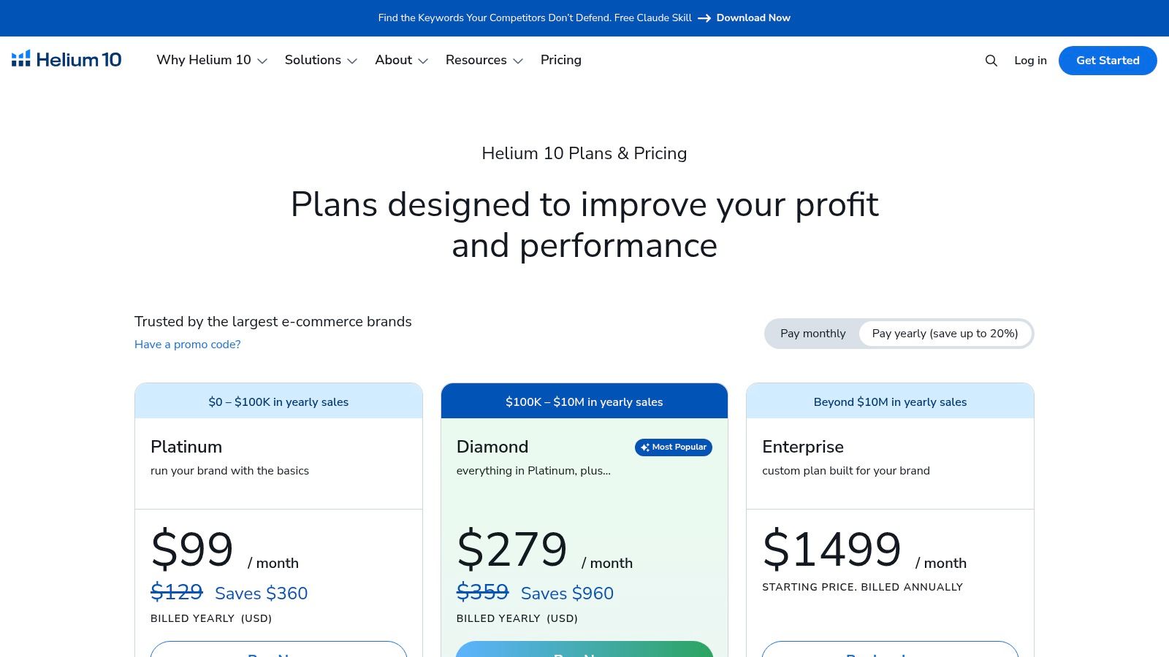Click the Get Started button
The width and height of the screenshot is (1169, 657).
click(x=1108, y=61)
